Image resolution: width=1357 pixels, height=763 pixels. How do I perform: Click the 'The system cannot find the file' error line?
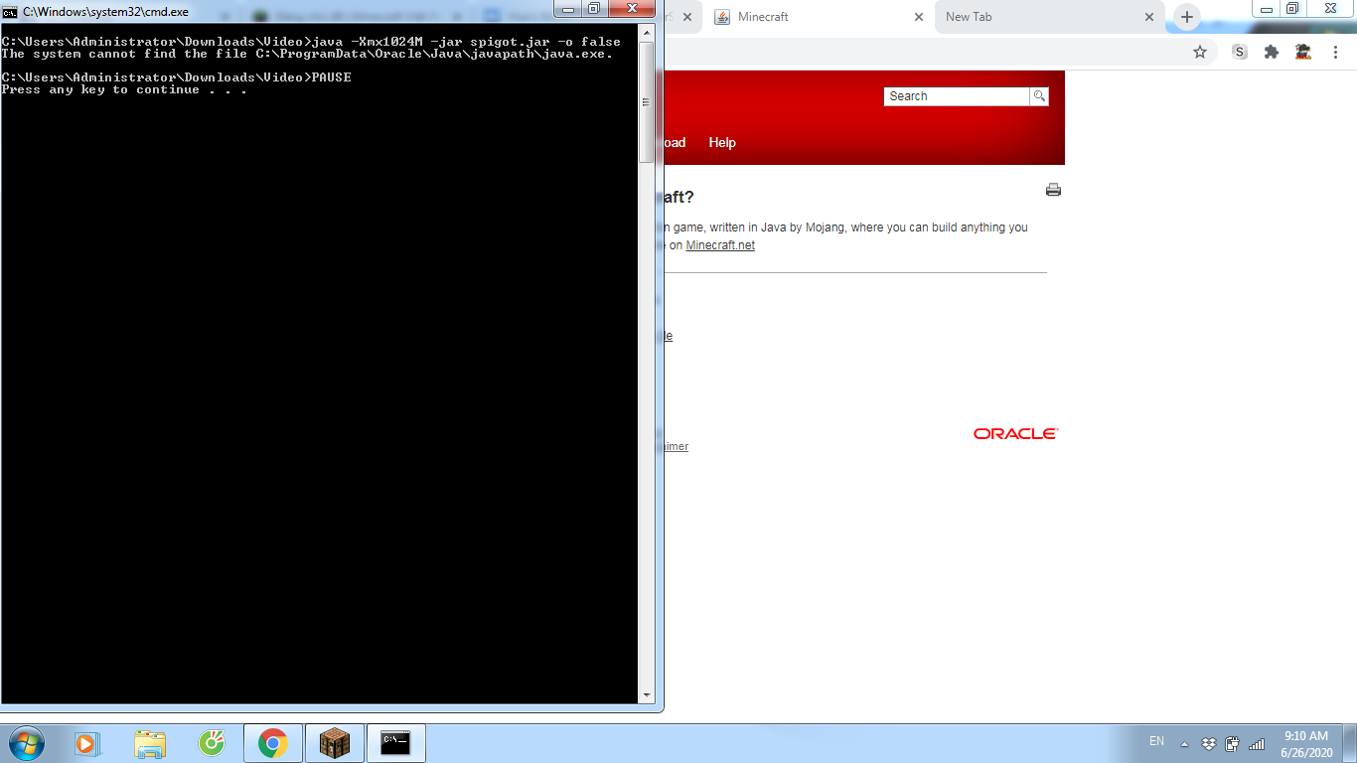pos(307,54)
